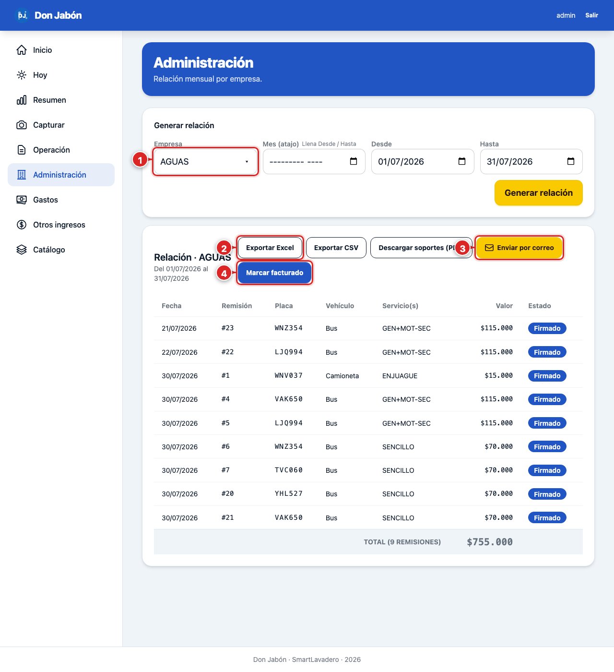614x672 pixels.
Task: Go to Otros ingresos section
Action: point(61,225)
